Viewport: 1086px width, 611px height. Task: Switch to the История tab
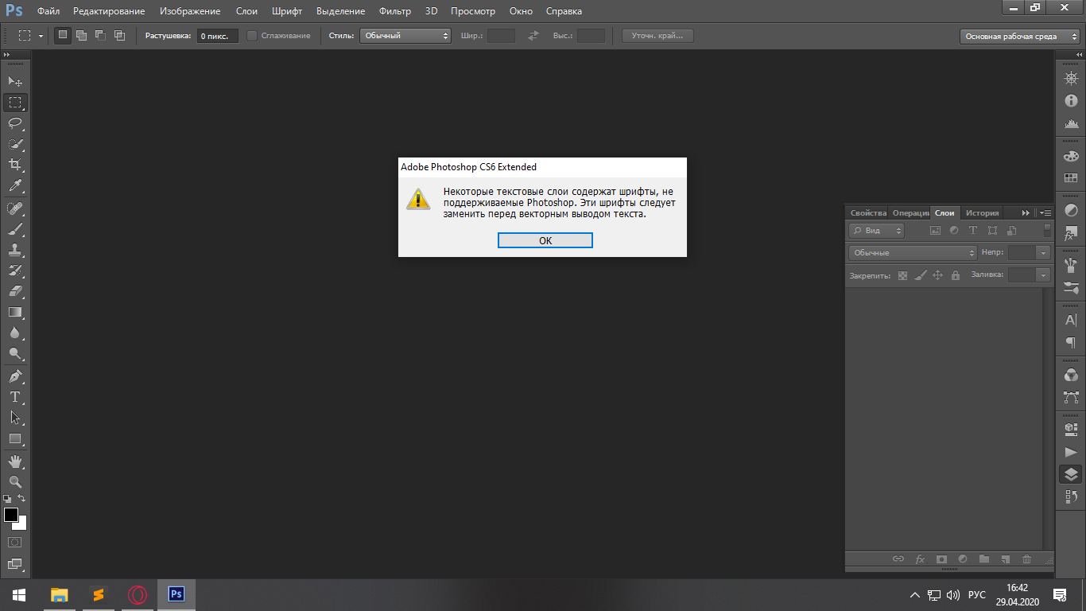click(983, 212)
